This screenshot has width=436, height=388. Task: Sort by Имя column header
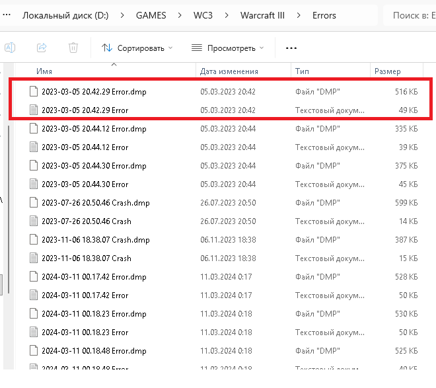coord(45,71)
